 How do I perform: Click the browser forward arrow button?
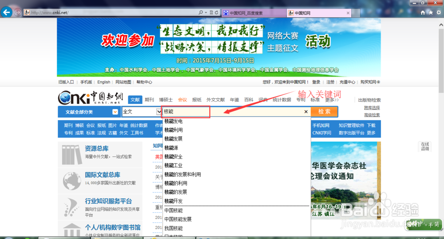18,12
